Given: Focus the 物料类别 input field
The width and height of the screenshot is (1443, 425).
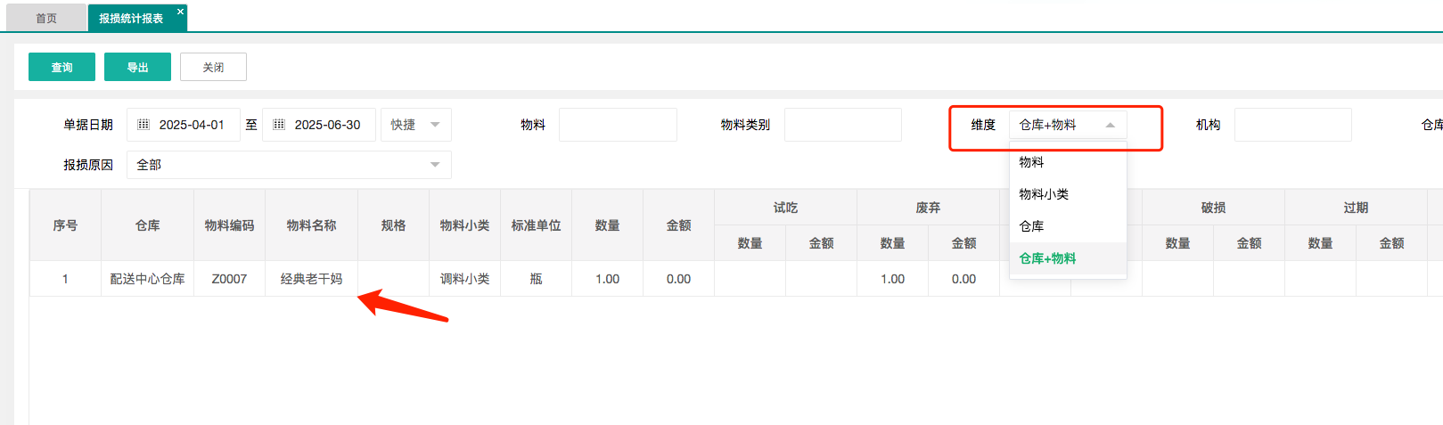Looking at the screenshot, I should 842,125.
